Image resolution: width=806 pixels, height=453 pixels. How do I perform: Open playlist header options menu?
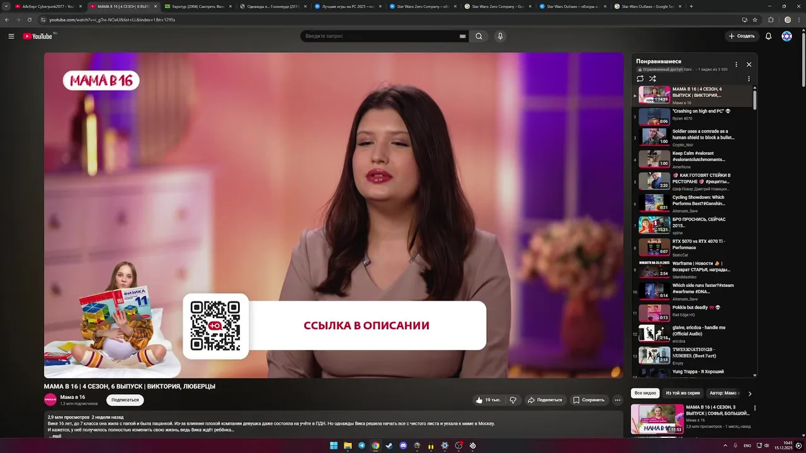click(x=736, y=64)
